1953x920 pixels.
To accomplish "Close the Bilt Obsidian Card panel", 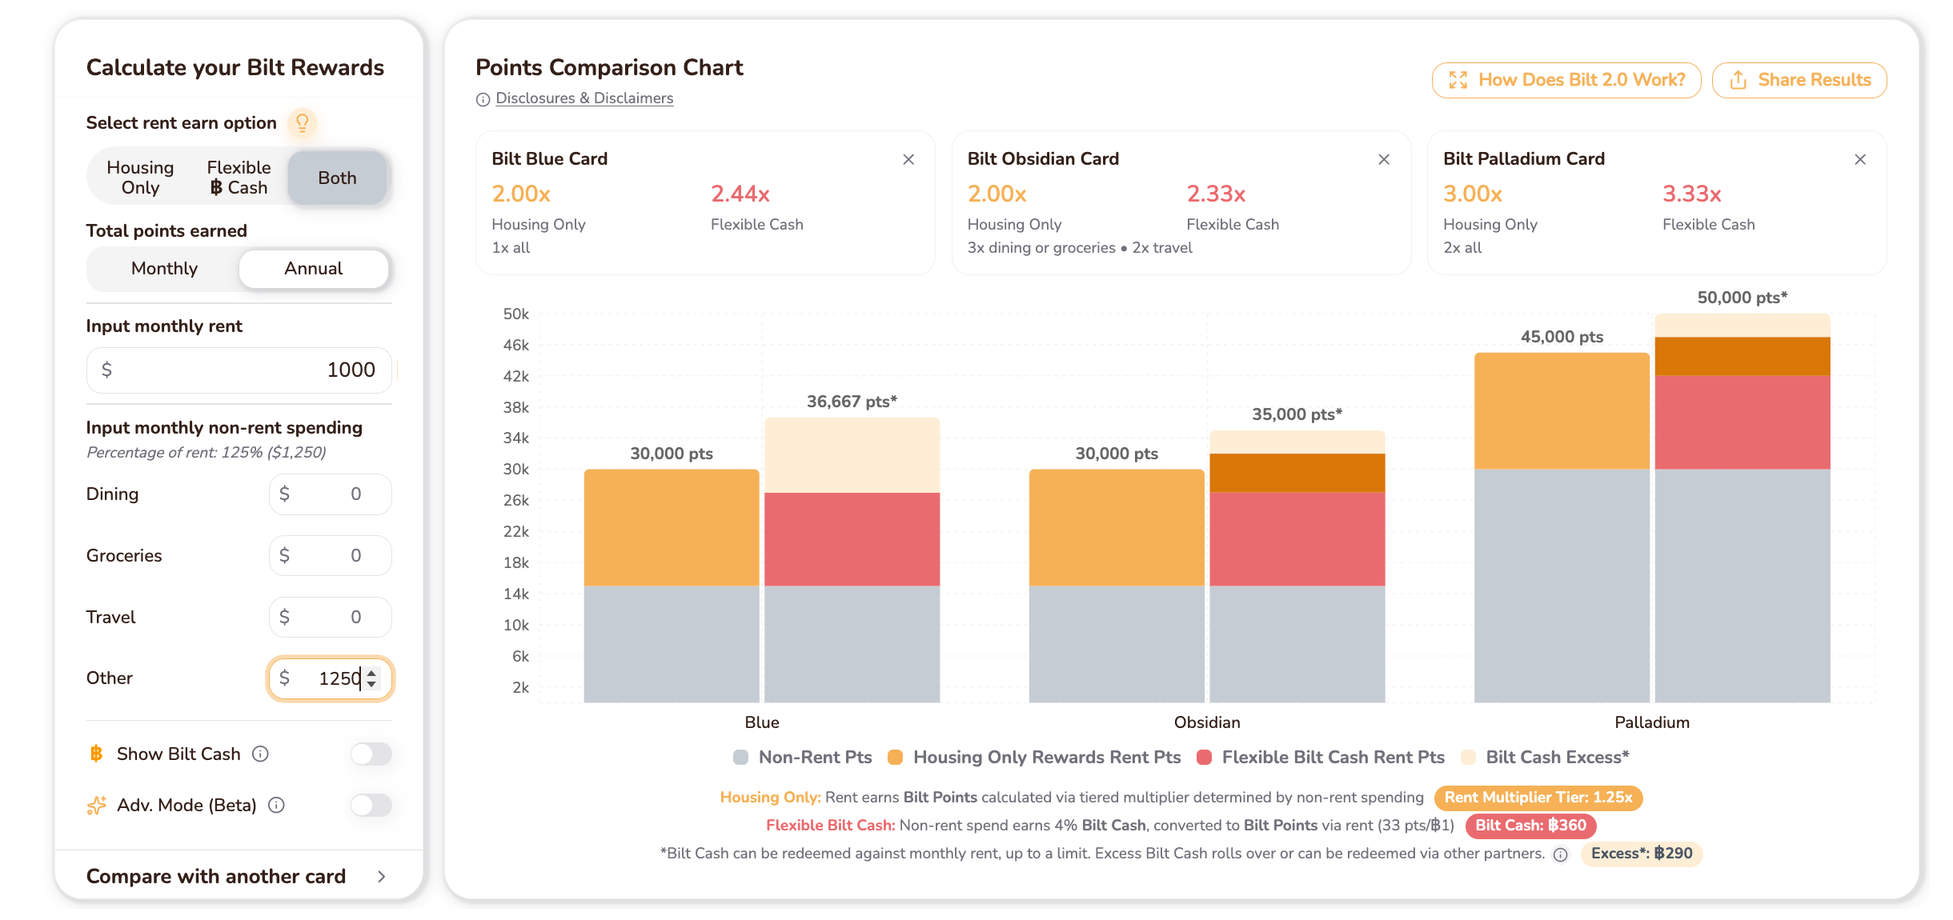I will pos(1384,159).
